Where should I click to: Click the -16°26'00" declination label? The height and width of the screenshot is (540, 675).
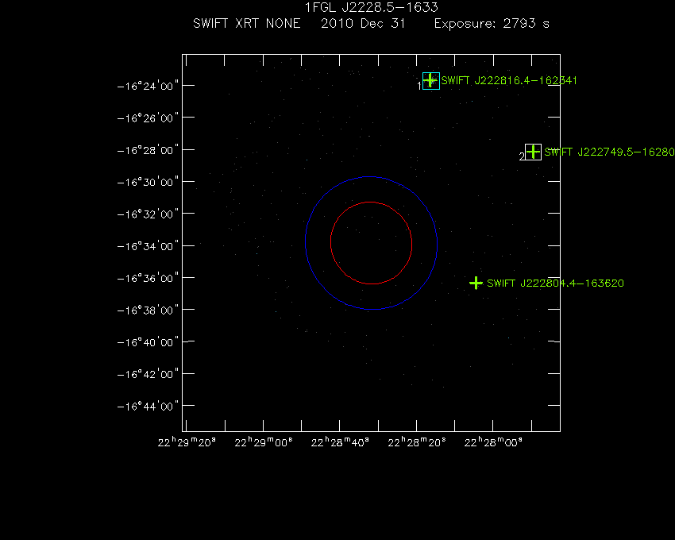[x=148, y=118]
